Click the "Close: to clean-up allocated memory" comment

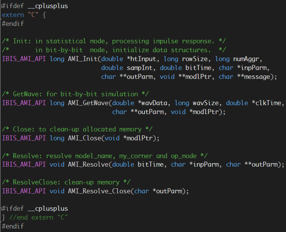(77, 129)
